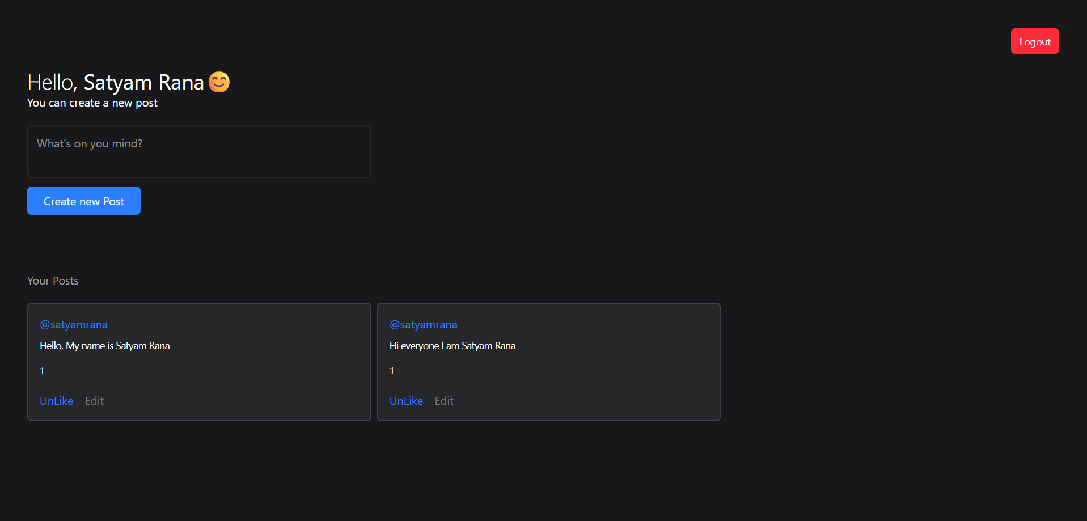Click the red Logout button
Viewport: 1087px width, 521px height.
pos(1034,41)
